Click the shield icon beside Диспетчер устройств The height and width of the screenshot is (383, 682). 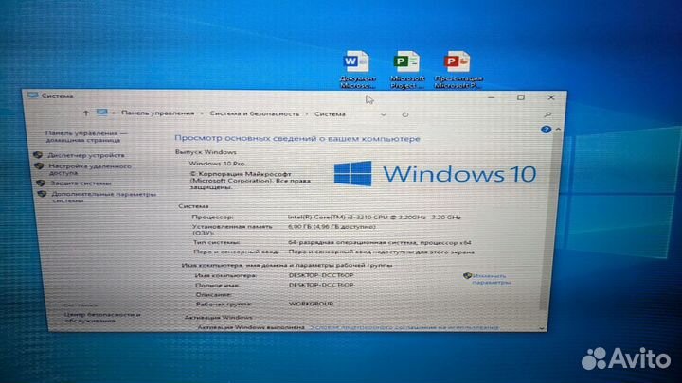tap(39, 154)
